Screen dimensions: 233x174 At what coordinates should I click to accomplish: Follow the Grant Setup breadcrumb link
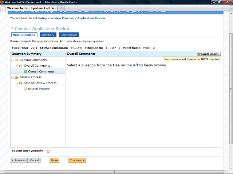[x=38, y=18]
